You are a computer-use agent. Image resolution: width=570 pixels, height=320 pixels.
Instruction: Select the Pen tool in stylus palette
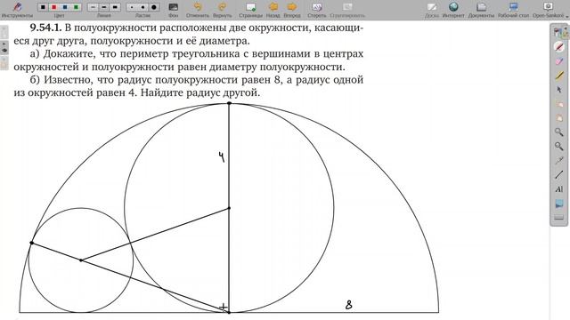pyautogui.click(x=559, y=47)
